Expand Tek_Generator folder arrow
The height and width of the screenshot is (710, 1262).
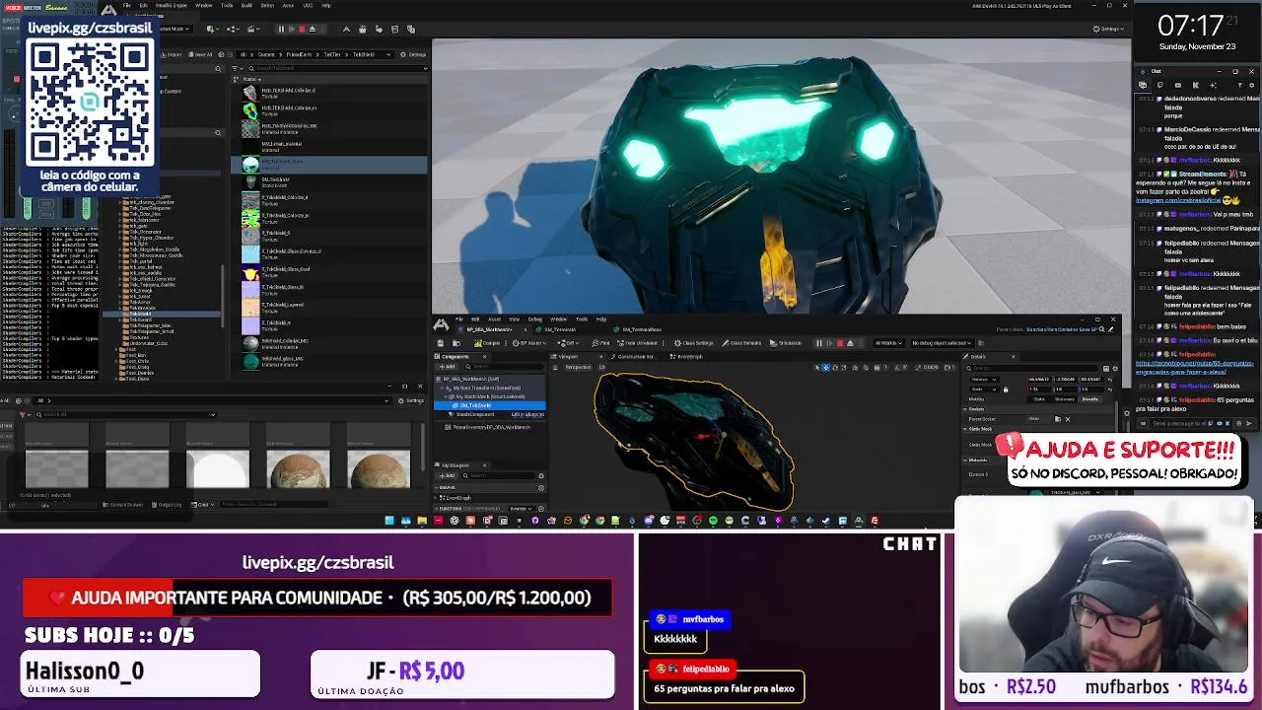click(120, 232)
